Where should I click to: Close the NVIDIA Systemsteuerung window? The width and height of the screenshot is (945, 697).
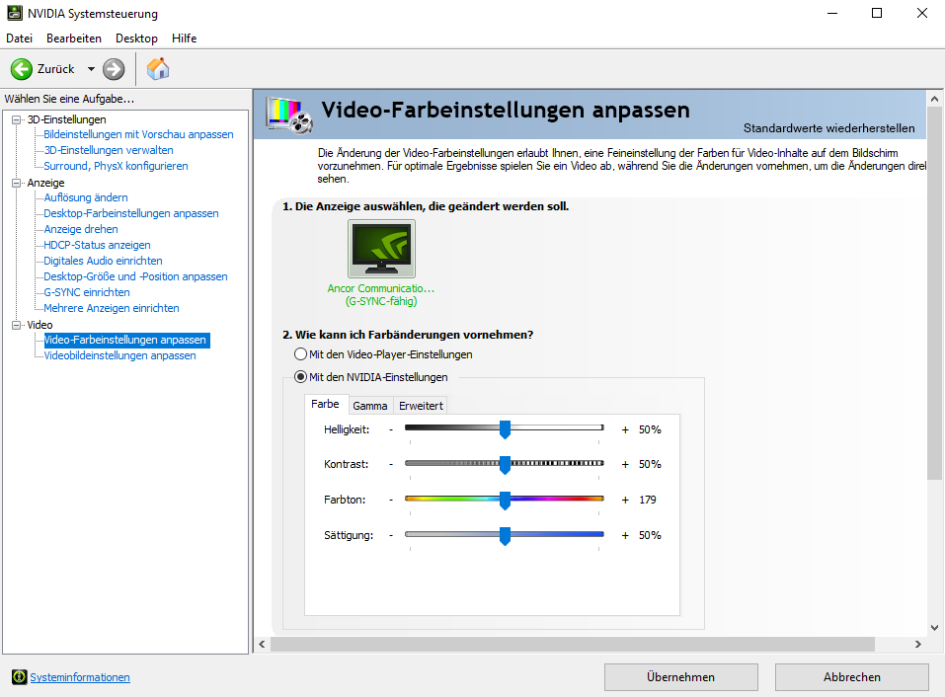922,13
